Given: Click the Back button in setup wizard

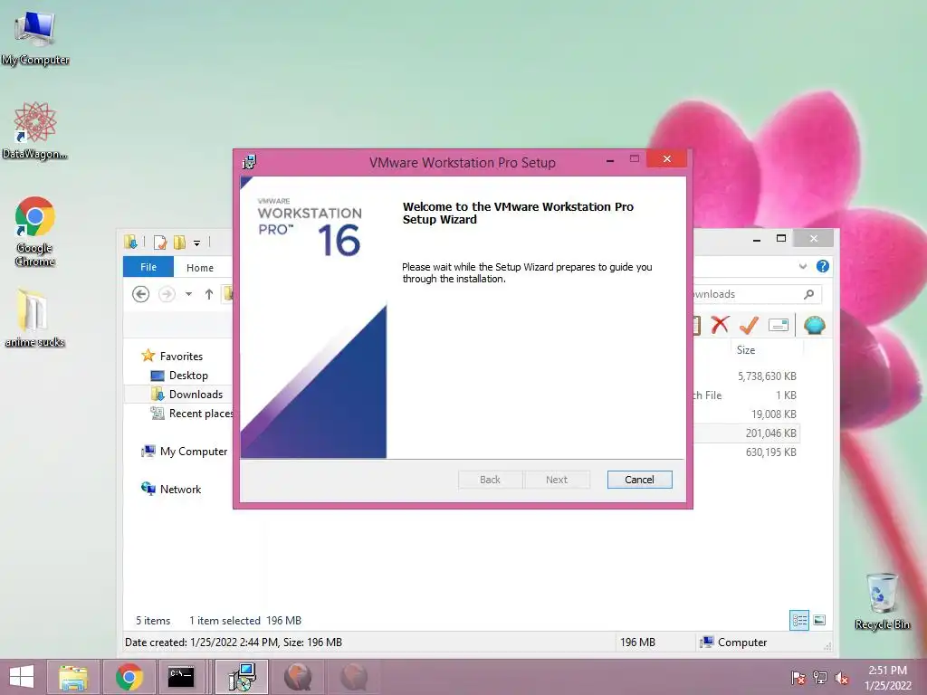Looking at the screenshot, I should point(490,480).
